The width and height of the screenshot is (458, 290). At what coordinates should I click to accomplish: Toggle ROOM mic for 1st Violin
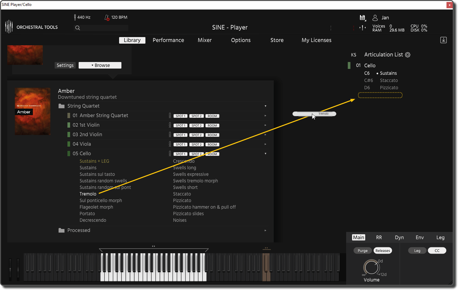coord(212,126)
